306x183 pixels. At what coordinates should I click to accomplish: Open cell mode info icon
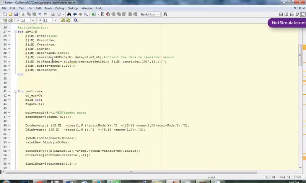click(x=75, y=20)
